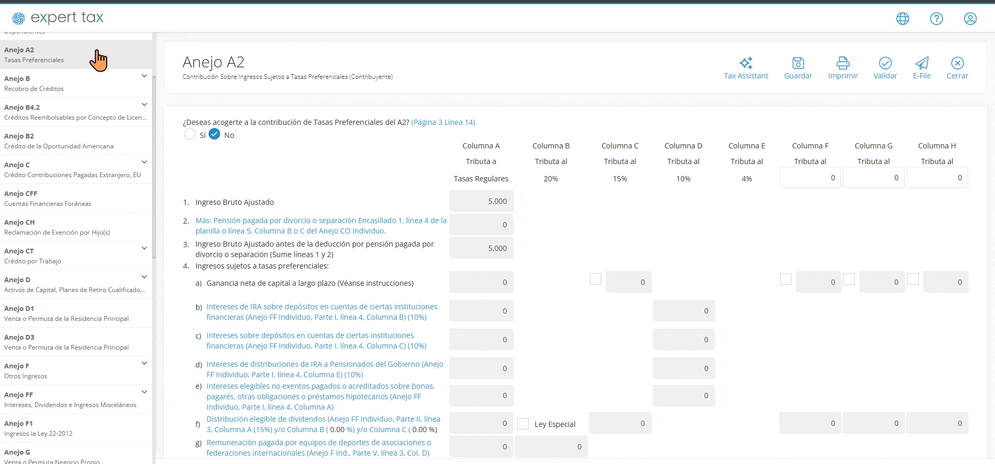Screen dimensions: 995x464
Task: Check the Columna C box on line 4a
Action: 596,279
